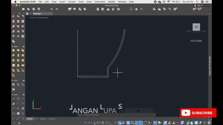Toggle Ortho mode in the status bar
Image resolution: width=223 pixels, height=125 pixels.
(111, 123)
